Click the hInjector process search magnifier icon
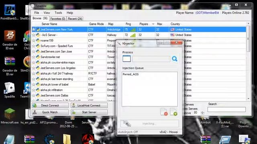 [x=175, y=59]
